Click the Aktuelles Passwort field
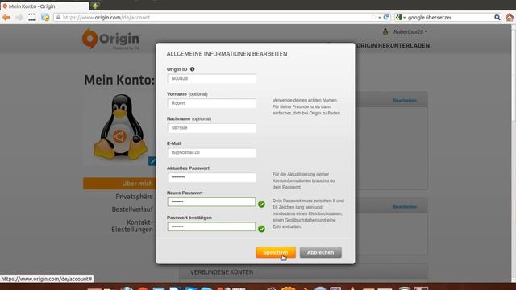Viewport: 516px width, 290px height. click(x=211, y=177)
